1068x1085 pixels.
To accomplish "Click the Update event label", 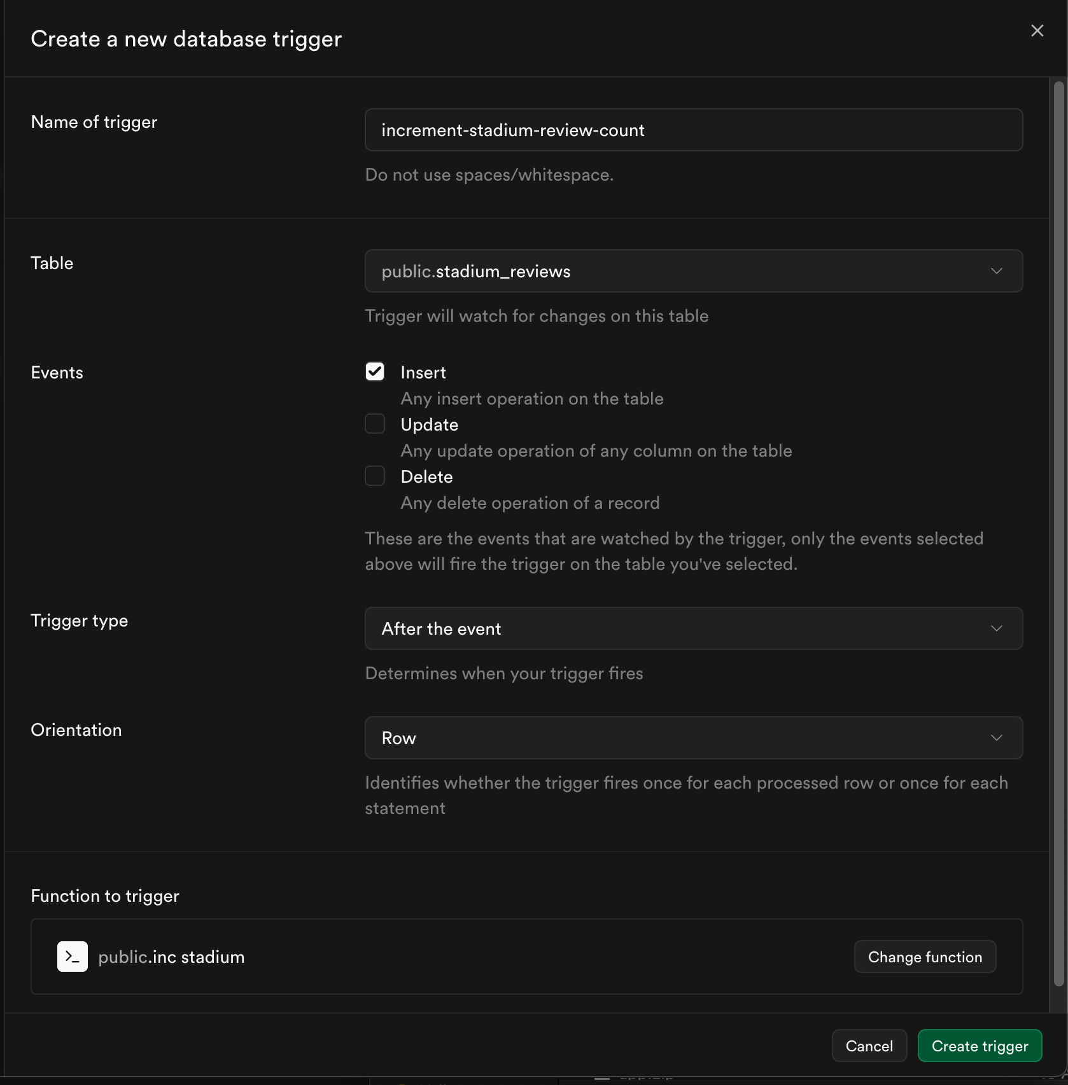I will point(430,425).
